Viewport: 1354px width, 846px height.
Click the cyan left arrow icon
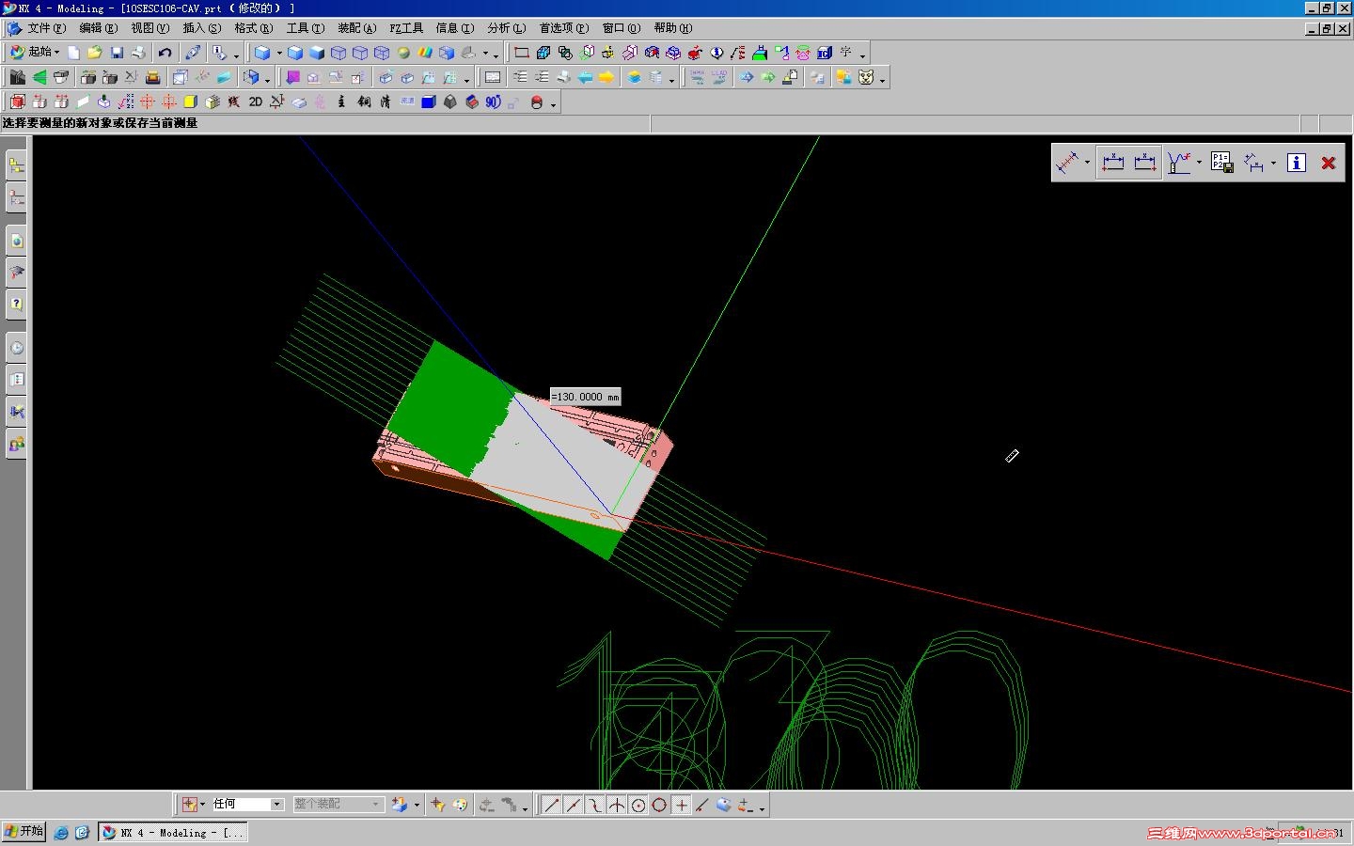(x=585, y=77)
